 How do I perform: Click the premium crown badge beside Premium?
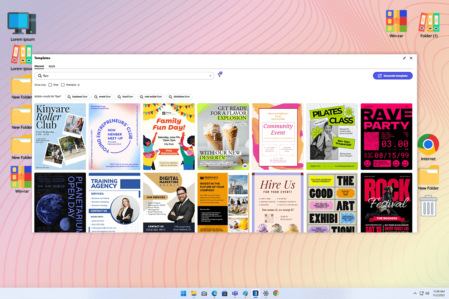tap(79, 85)
